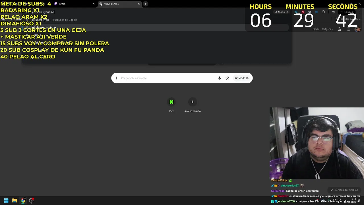Click the En pausa profile chip

coord(347,12)
